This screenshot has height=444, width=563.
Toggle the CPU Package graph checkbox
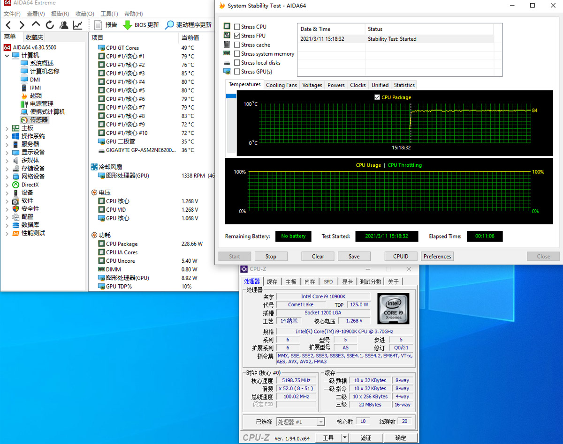click(377, 97)
